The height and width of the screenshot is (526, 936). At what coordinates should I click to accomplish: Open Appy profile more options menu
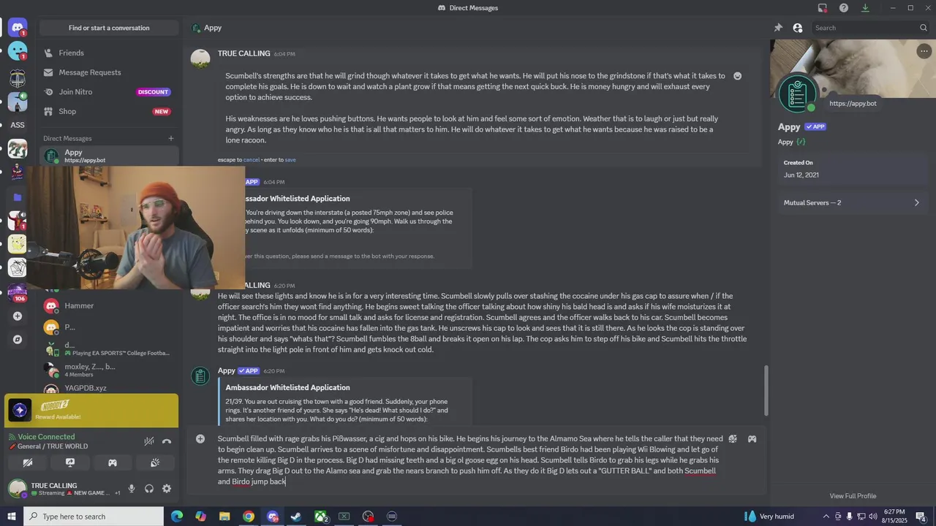tap(924, 51)
